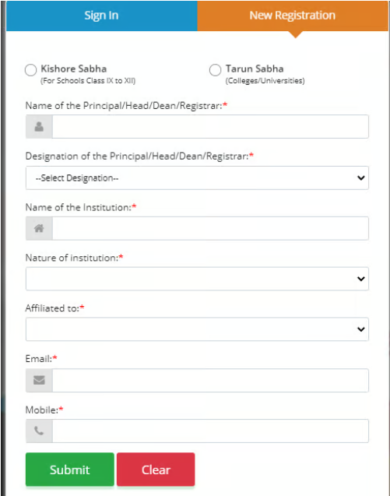390x496 pixels.
Task: Focus the Mobile number input field
Action: pyautogui.click(x=210, y=431)
